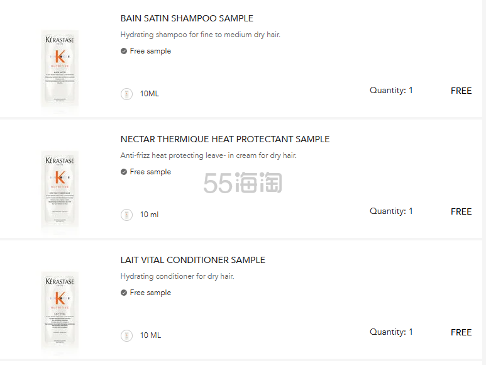Click size icon beside 10ML Bain Satin

[x=126, y=94]
